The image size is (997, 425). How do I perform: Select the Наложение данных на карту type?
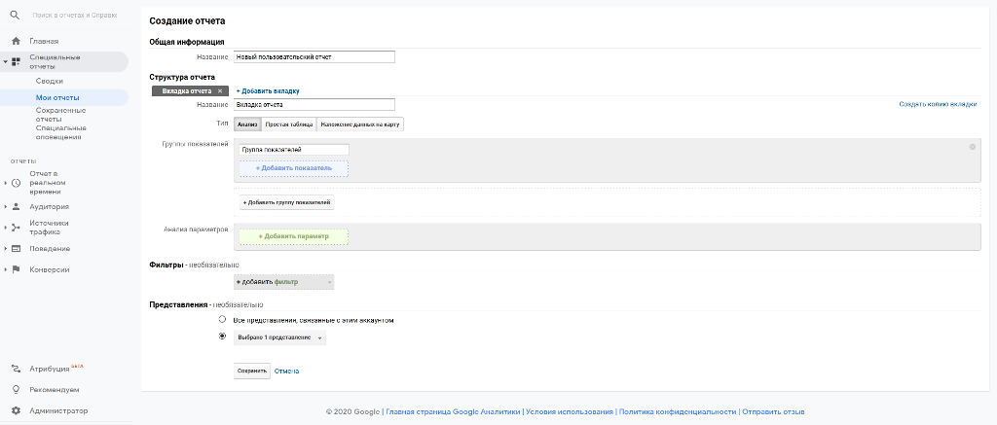360,124
